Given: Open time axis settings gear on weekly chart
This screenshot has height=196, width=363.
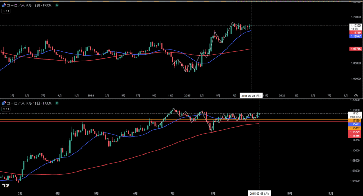Looking at the screenshot, I should pos(356,96).
